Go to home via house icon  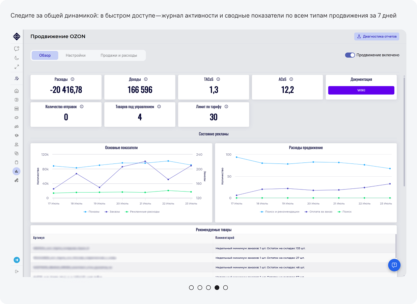[x=17, y=91]
